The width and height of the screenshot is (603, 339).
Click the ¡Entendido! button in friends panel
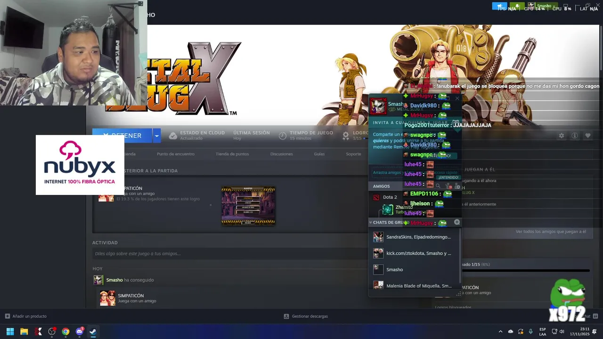tap(448, 178)
